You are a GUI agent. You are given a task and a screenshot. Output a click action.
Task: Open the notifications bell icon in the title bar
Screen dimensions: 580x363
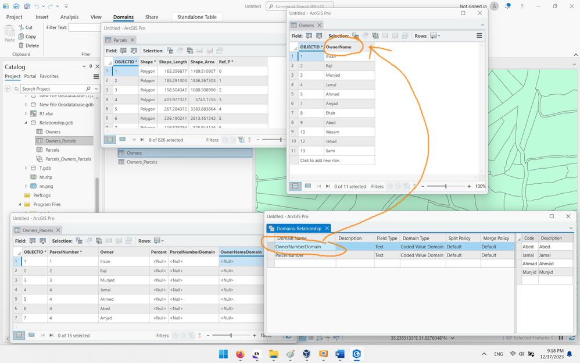[508, 6]
